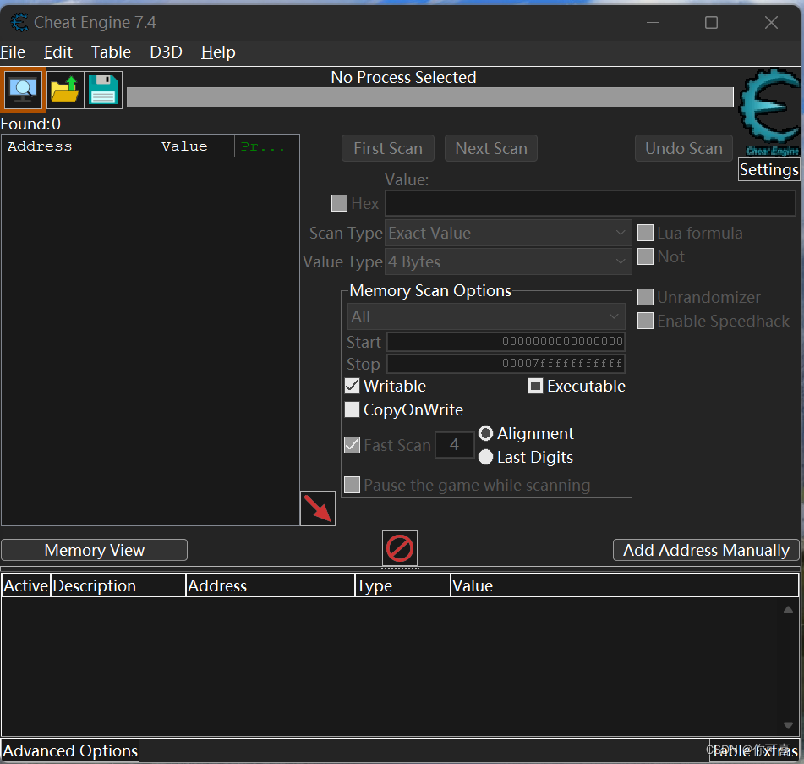Click the Start address field

[506, 341]
